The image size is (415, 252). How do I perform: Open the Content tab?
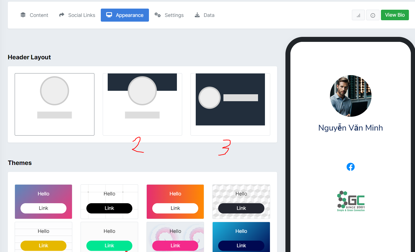tap(34, 15)
